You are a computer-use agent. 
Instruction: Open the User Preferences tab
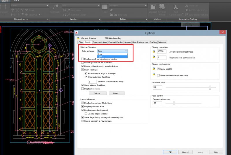(140, 42)
